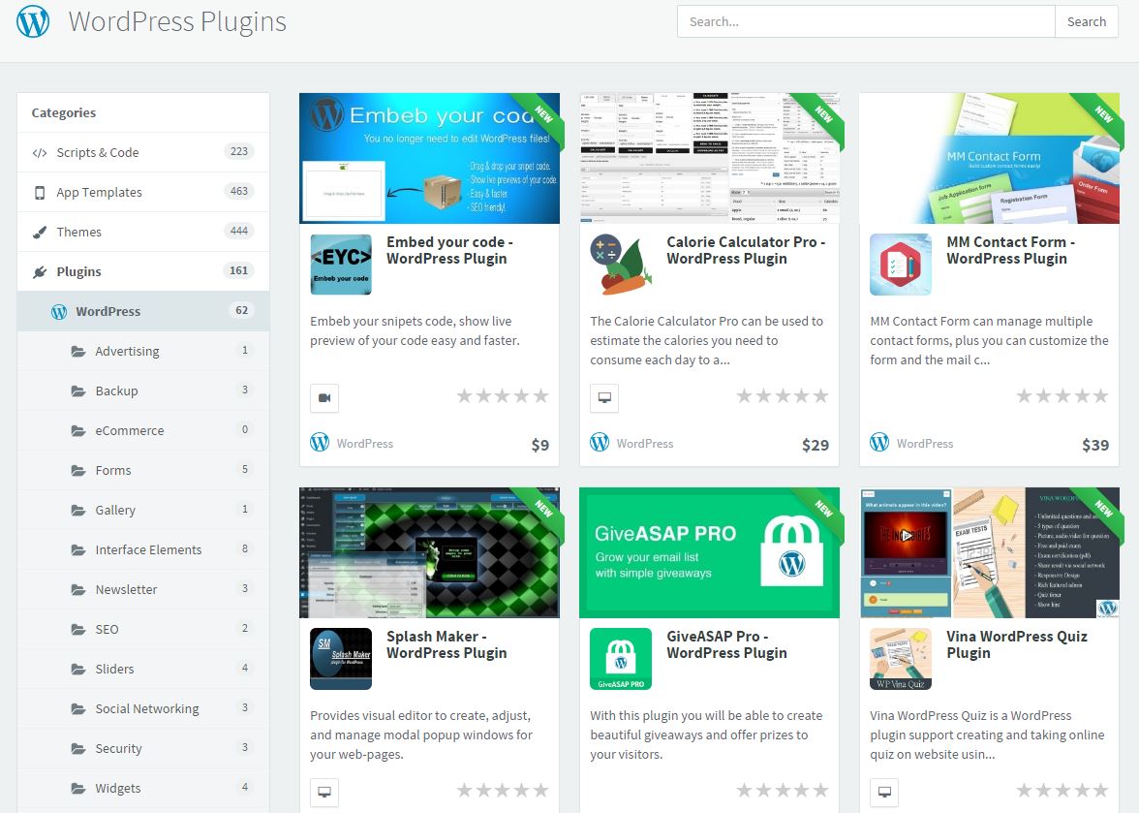Open the live preview for Splash Maker
Screen dimensions: 1139x813
click(x=324, y=792)
